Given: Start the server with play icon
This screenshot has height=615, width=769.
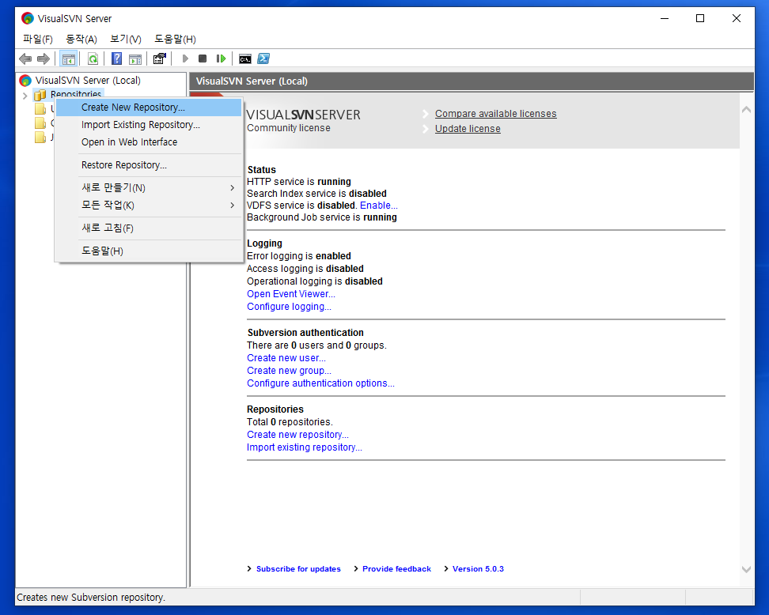Looking at the screenshot, I should click(185, 58).
